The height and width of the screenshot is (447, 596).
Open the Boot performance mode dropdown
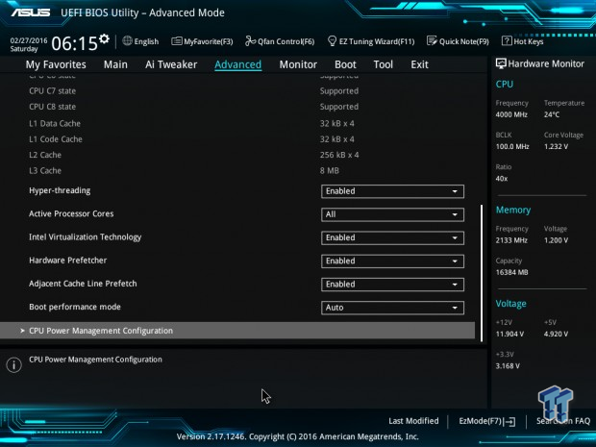(392, 308)
